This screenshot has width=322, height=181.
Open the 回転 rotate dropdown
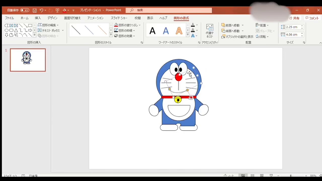tap(262, 36)
